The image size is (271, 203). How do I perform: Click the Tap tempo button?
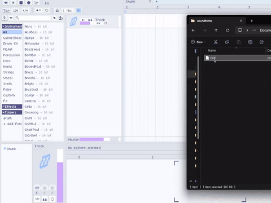6,11
